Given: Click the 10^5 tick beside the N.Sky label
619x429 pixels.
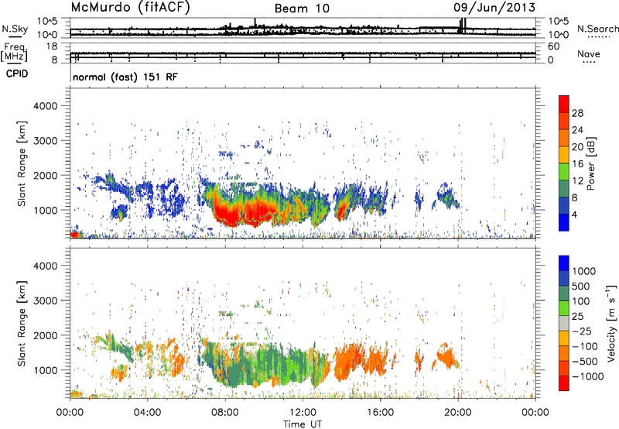Looking at the screenshot, I should [48, 22].
